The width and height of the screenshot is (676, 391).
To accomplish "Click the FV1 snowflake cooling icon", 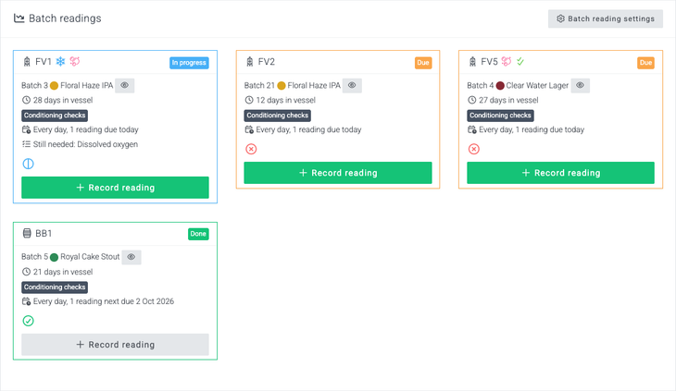I will pyautogui.click(x=61, y=62).
